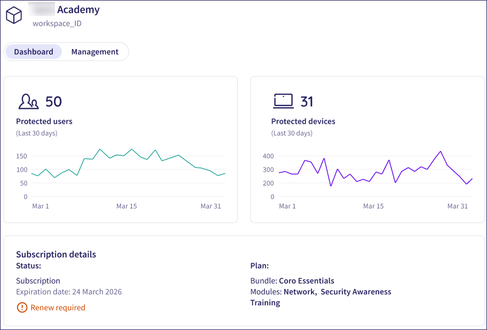
Task: Switch to the Management tab
Action: (x=95, y=52)
